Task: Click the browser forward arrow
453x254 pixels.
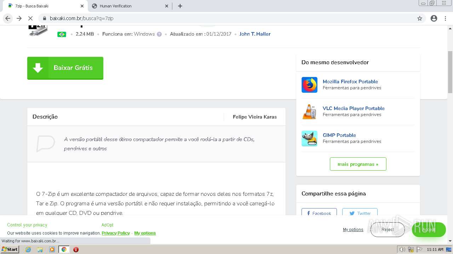Action: 19,18
